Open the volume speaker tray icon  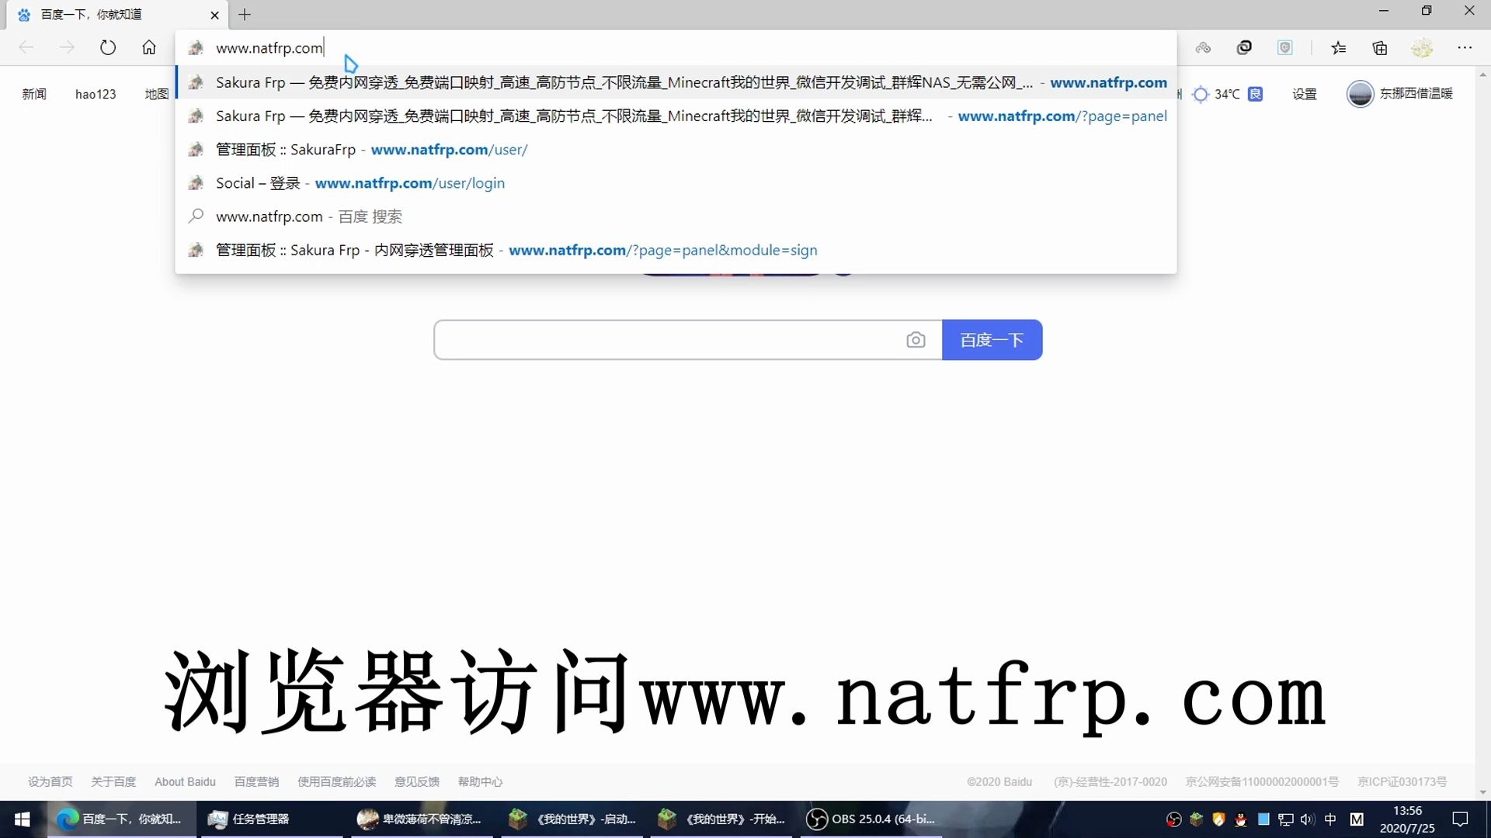click(1308, 819)
